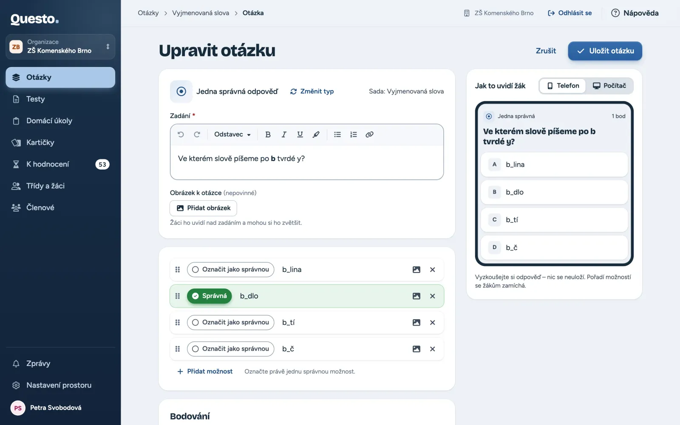The height and width of the screenshot is (425, 680).
Task: Click Přidat obrázek to add a question image
Action: [x=203, y=208]
